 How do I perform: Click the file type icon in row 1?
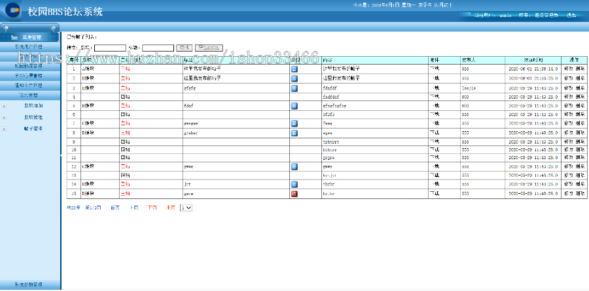294,69
